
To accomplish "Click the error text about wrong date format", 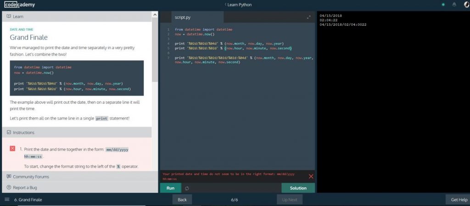I will tap(229, 176).
